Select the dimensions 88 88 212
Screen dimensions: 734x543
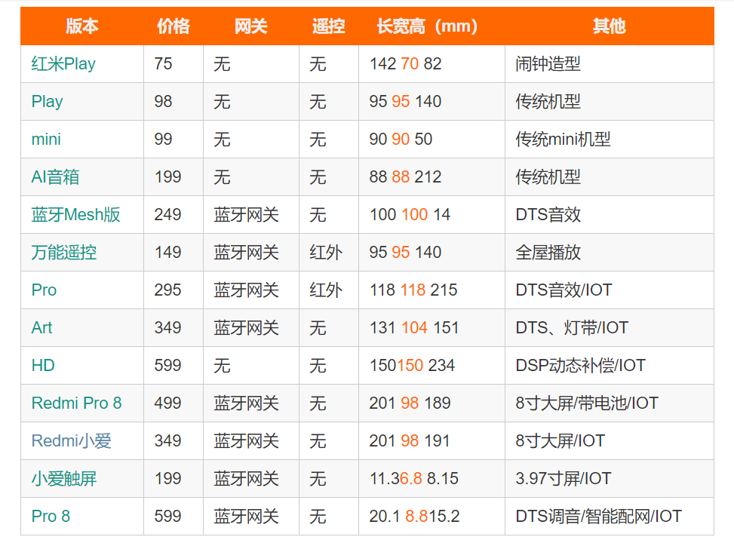(405, 177)
